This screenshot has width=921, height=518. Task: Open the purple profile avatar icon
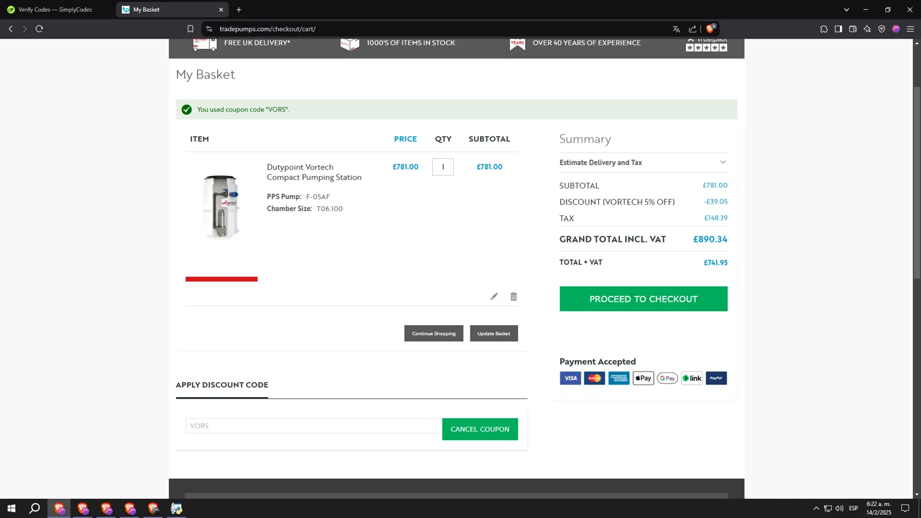point(896,29)
